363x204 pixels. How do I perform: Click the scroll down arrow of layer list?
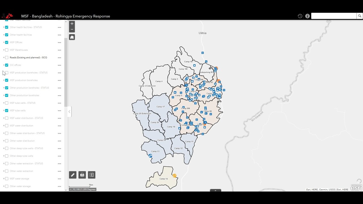click(x=66, y=190)
